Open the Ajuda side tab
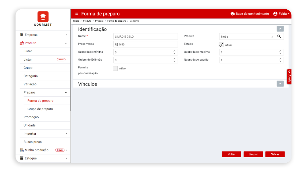This screenshot has height=172, width=307. coord(289,77)
